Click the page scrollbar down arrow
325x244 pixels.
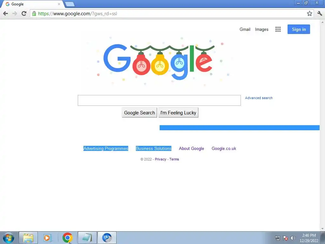tap(322, 229)
